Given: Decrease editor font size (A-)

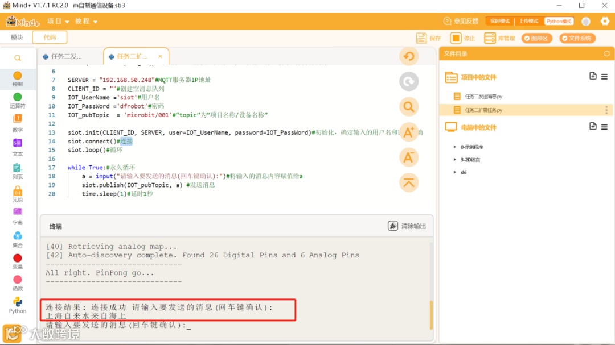Looking at the screenshot, I should click(x=409, y=157).
